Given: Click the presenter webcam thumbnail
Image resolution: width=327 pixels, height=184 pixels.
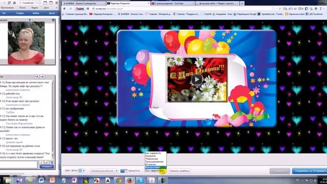Looking at the screenshot, I should pos(26,43).
